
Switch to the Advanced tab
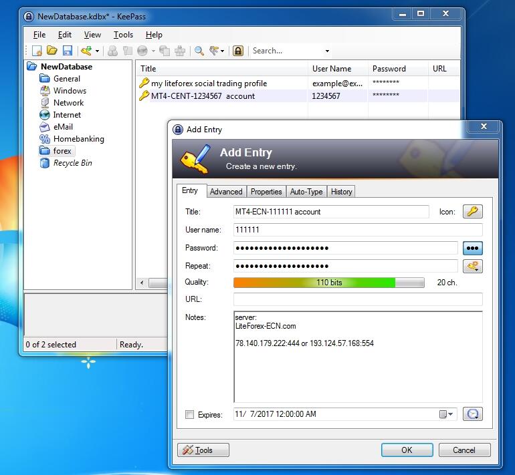226,192
